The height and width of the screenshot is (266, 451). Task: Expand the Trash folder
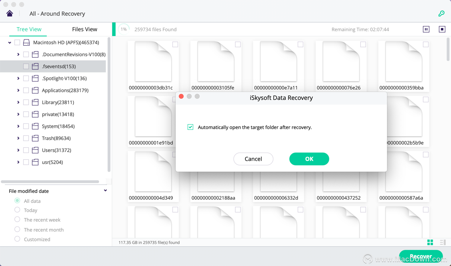18,139
